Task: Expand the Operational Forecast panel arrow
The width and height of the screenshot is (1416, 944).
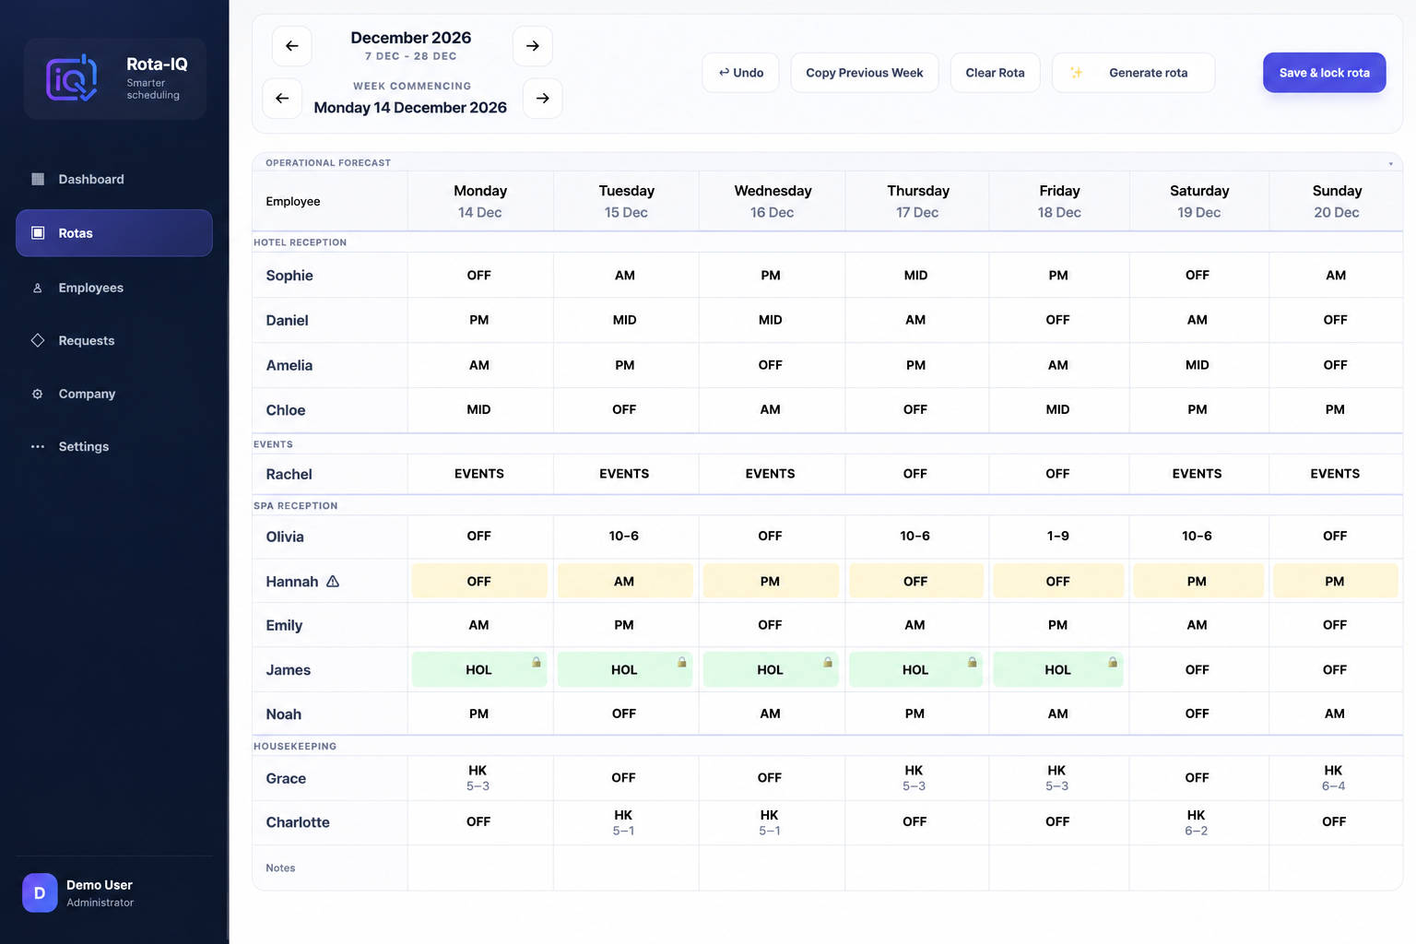Action: (1390, 163)
